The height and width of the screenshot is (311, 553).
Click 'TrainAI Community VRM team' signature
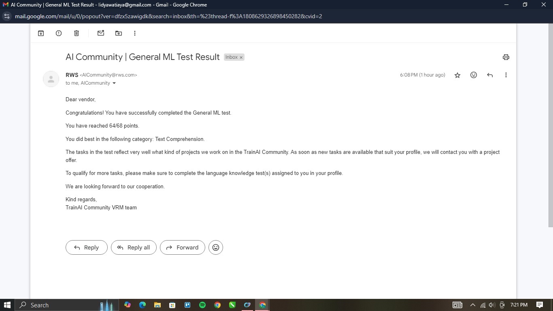(x=101, y=208)
